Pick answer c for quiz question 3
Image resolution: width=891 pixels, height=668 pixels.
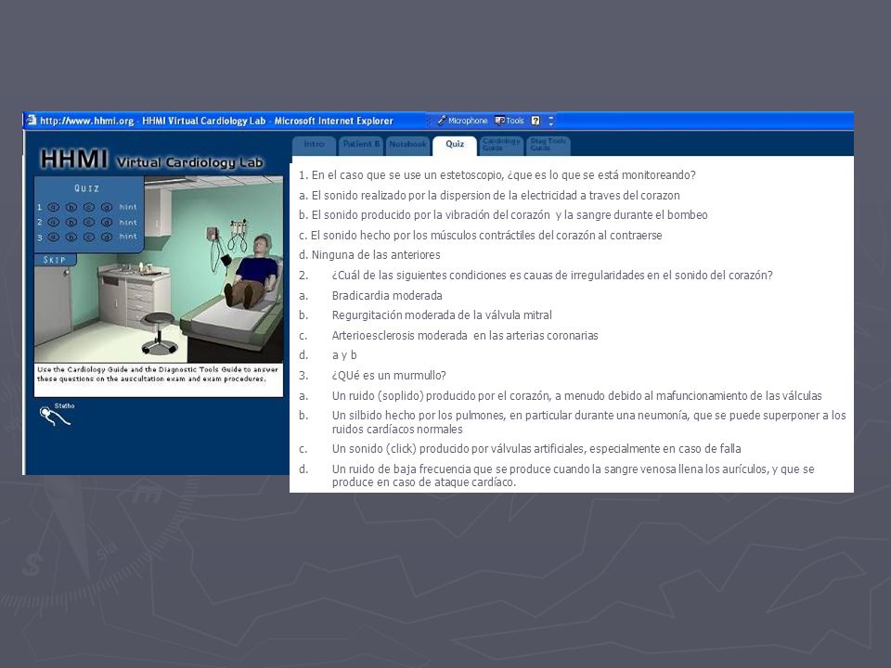pyautogui.click(x=89, y=237)
